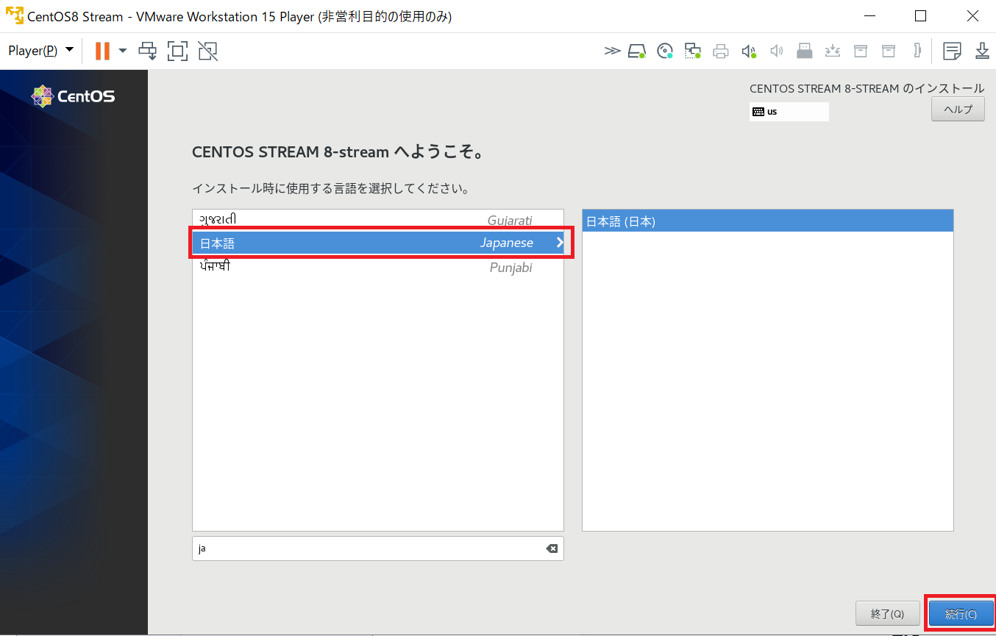Image resolution: width=996 pixels, height=636 pixels.
Task: Select 日本語 Japanese in the language list
Action: click(378, 243)
